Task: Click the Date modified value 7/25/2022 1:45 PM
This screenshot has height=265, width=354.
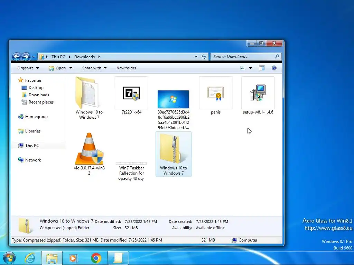Action: [x=141, y=222]
